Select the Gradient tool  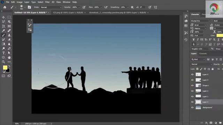click(x=3, y=44)
